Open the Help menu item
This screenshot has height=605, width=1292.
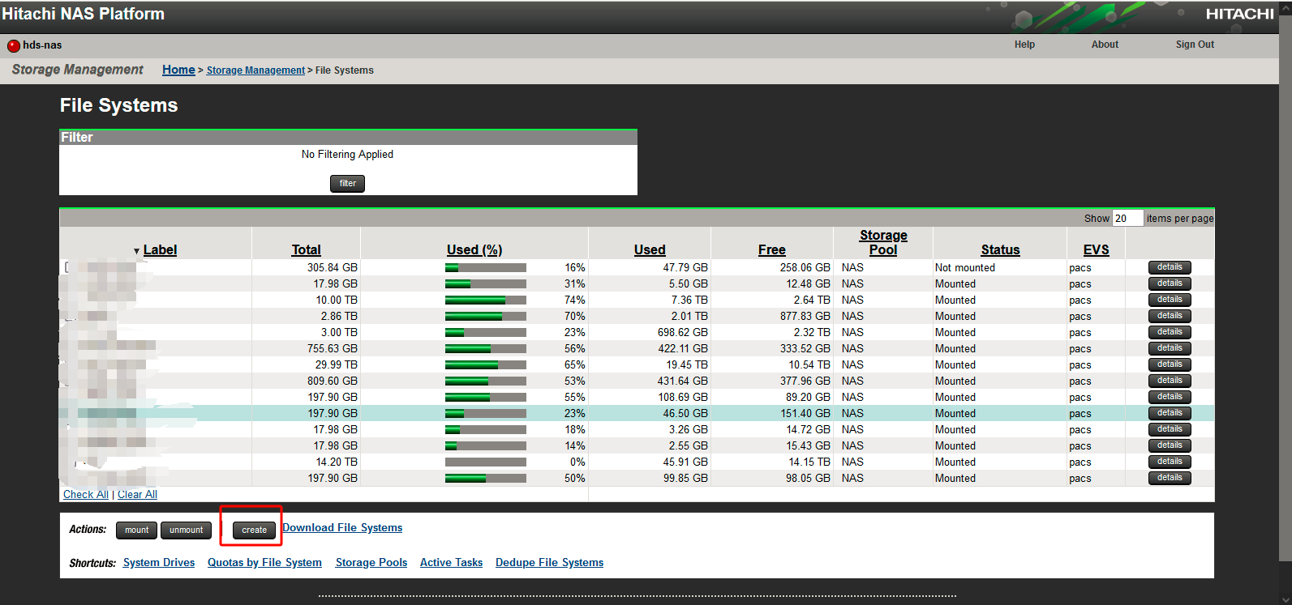(x=1024, y=45)
